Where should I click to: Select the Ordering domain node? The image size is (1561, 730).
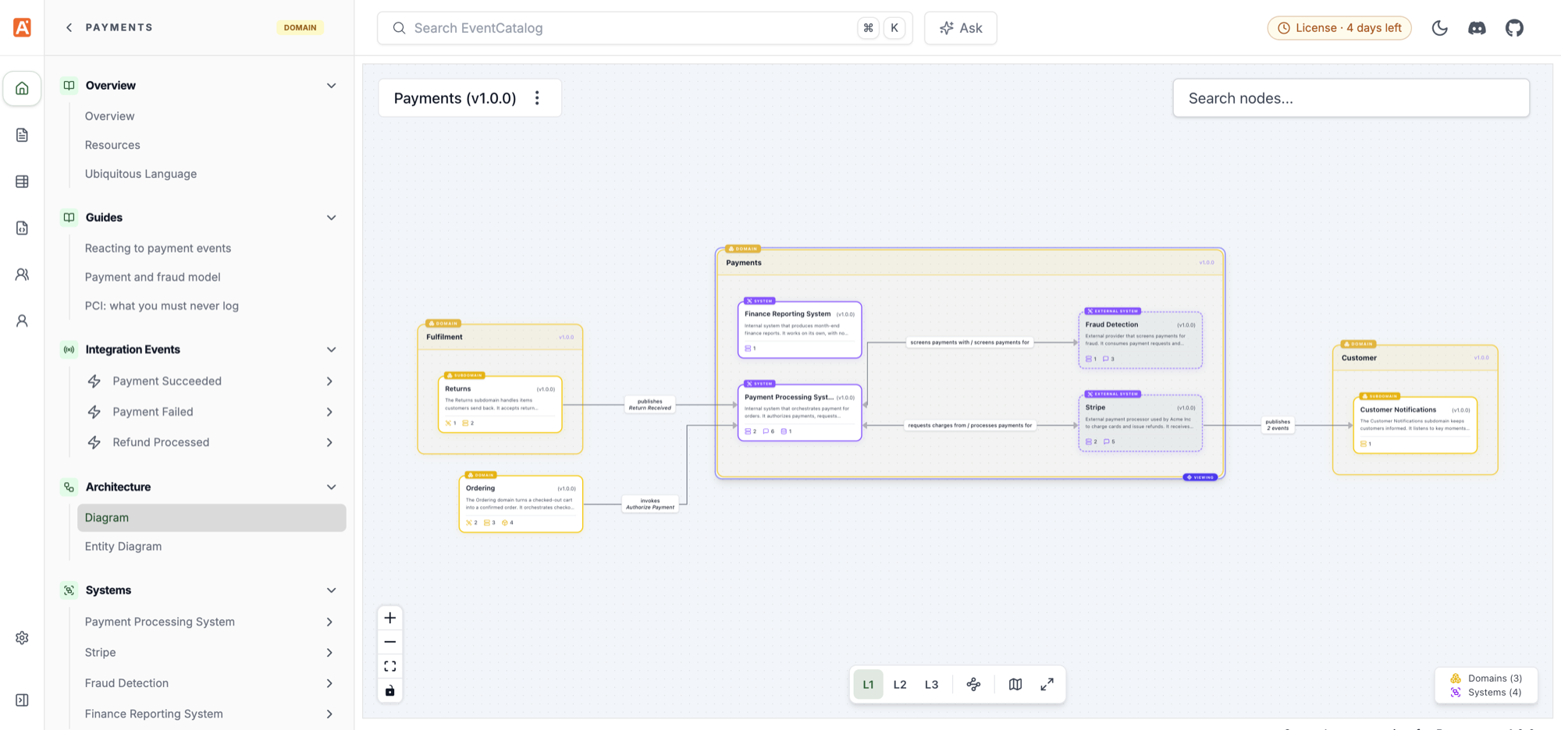point(521,504)
